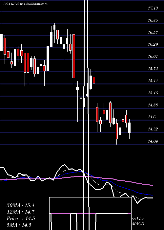Click the 14.04 price axis label
This screenshot has width=164, height=230.
[153, 141]
